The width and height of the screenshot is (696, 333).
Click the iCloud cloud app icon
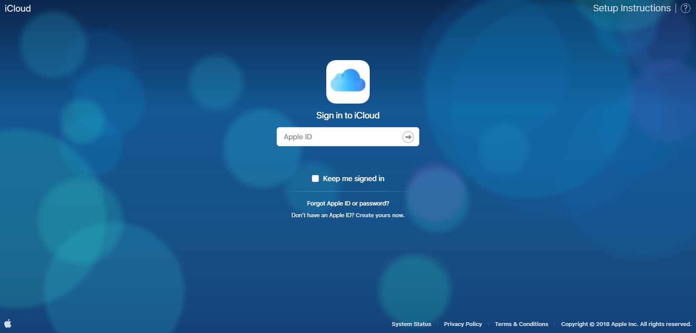[x=348, y=82]
